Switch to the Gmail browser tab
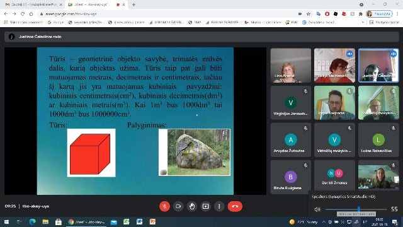The height and width of the screenshot is (227, 403). (x=33, y=4)
